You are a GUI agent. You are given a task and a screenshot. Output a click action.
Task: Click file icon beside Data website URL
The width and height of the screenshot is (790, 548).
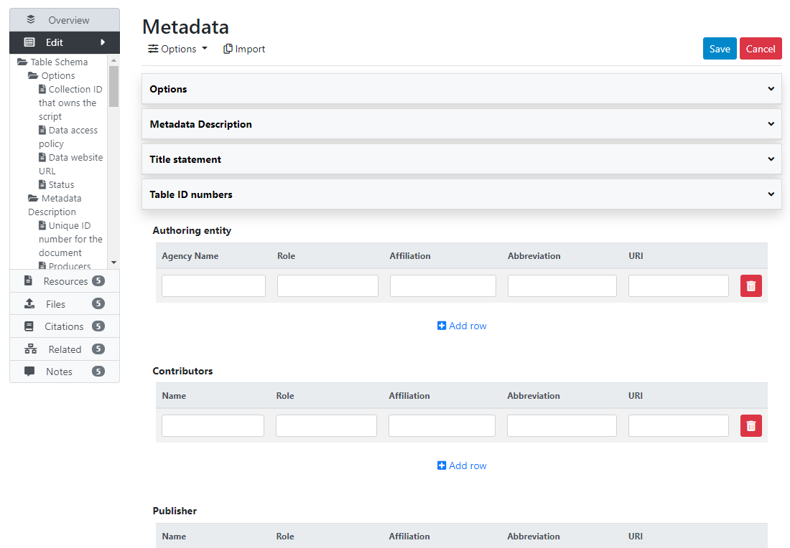pyautogui.click(x=42, y=157)
